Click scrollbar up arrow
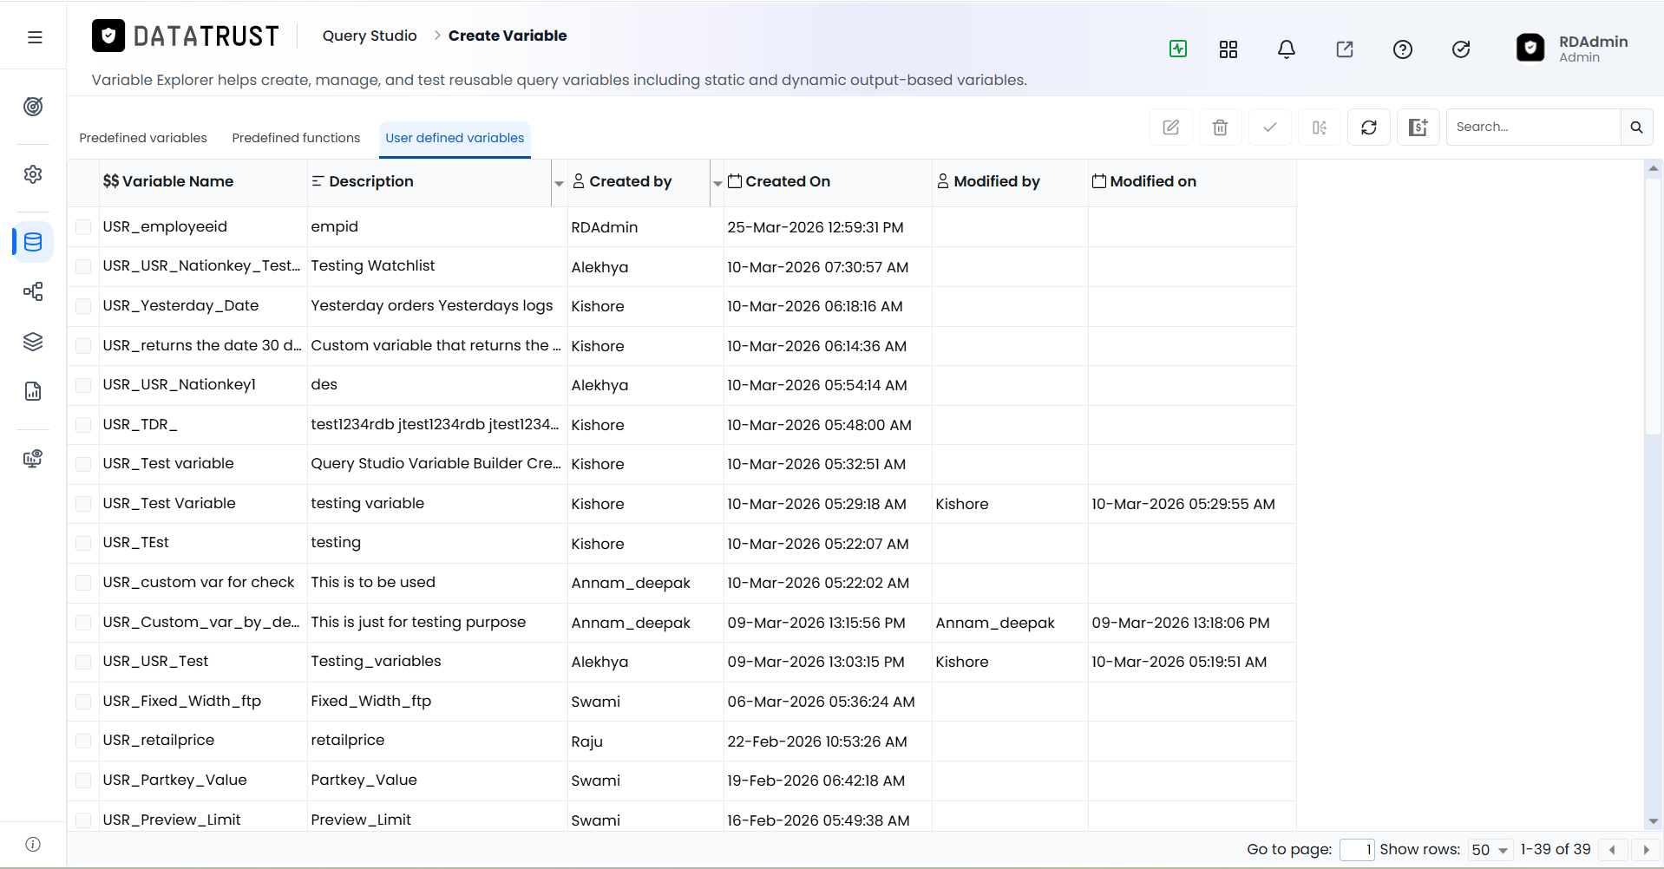Screen dimensions: 1664x869 (x=1653, y=168)
